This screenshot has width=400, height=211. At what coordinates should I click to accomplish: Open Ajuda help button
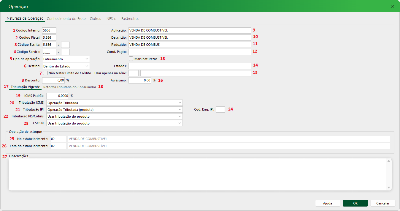tap(327, 203)
